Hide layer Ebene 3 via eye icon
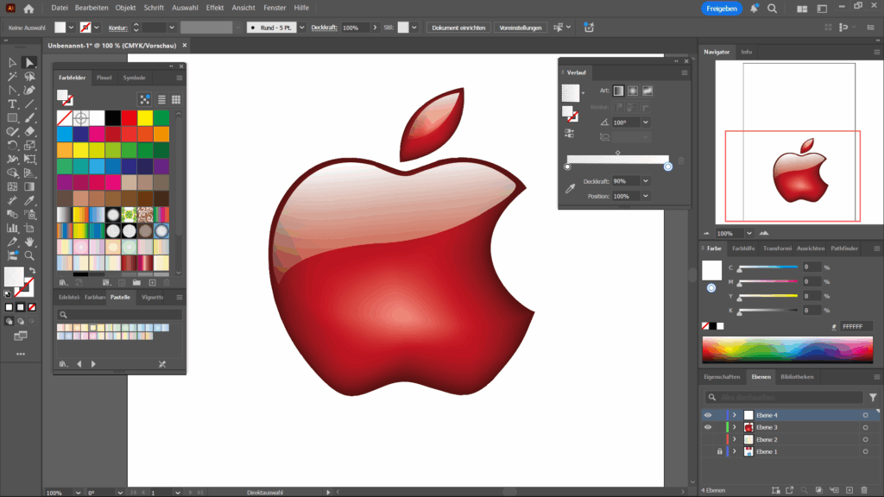This screenshot has height=497, width=884. tap(708, 427)
